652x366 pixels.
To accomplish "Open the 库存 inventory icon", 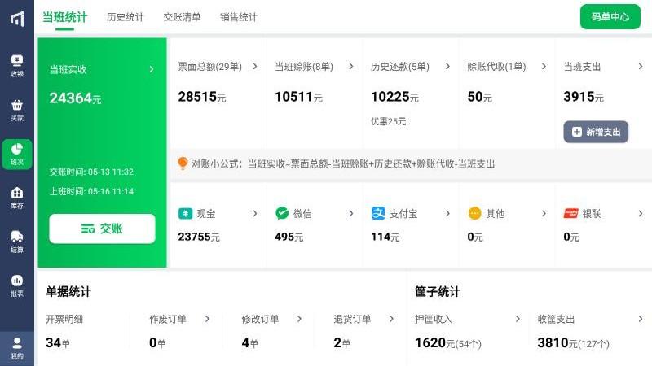I will point(16,197).
